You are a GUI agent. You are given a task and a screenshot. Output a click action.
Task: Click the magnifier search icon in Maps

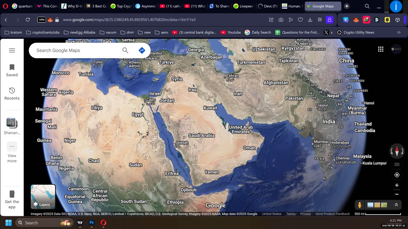pos(125,50)
